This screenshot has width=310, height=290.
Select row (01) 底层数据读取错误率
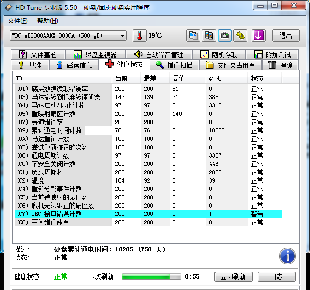click(148, 89)
